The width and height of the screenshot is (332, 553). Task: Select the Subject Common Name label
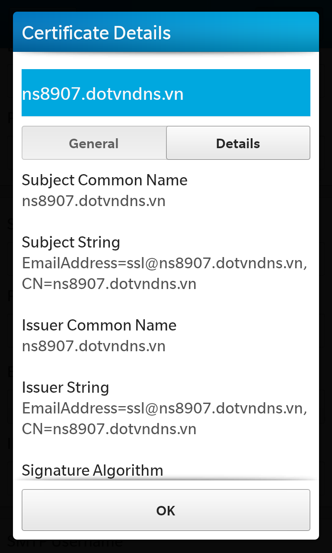(x=105, y=180)
